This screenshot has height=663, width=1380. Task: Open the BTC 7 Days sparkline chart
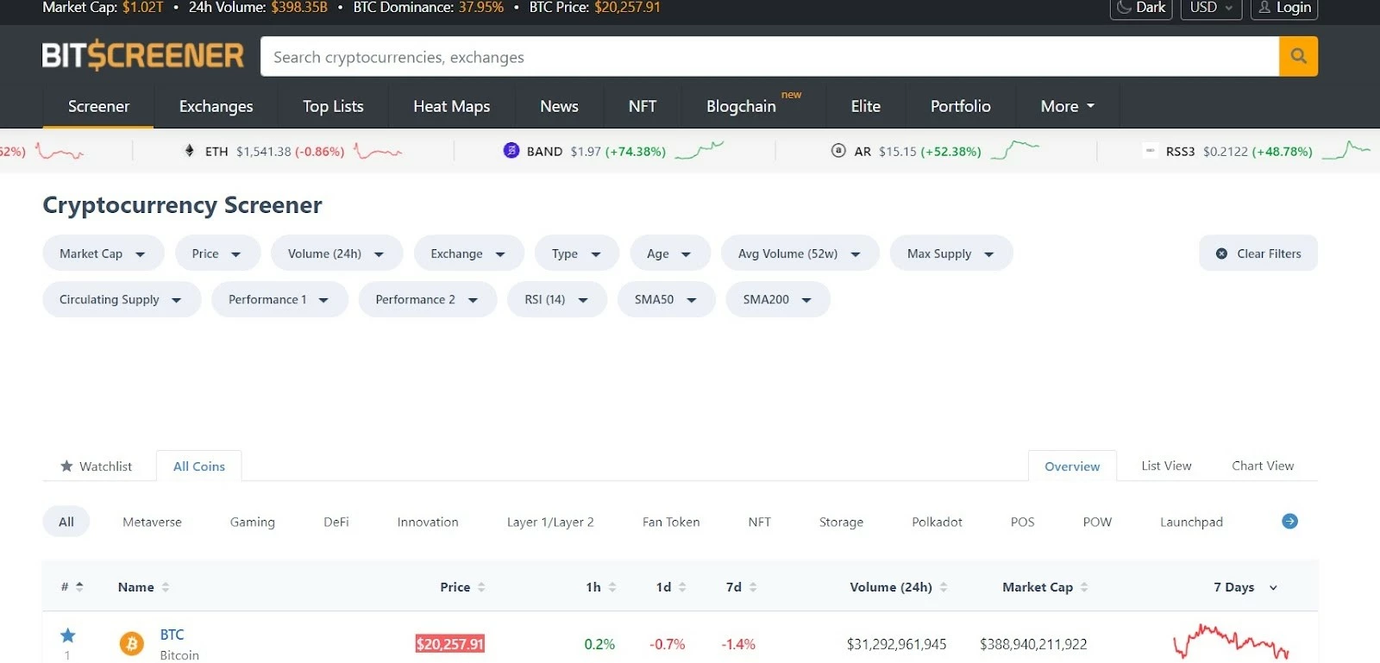click(x=1231, y=643)
